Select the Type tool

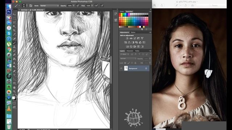14,75
